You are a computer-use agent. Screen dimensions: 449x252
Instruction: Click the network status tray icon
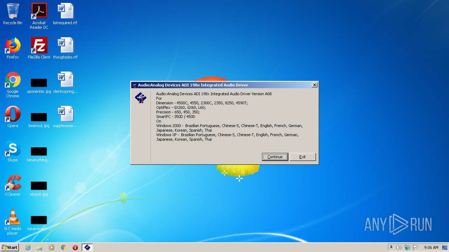click(407, 247)
